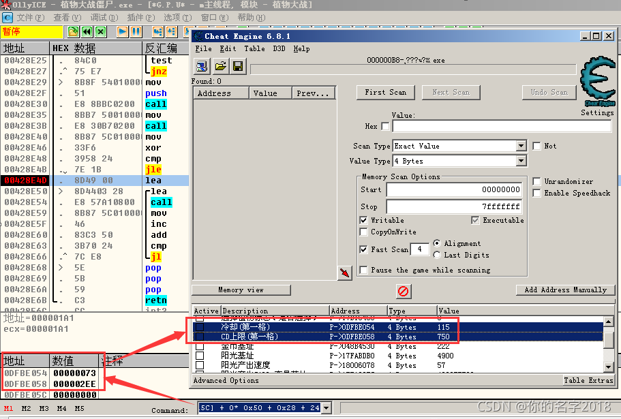Click OllyICE pause execution icon
Screen dimensions: 621x419
tap(136, 31)
